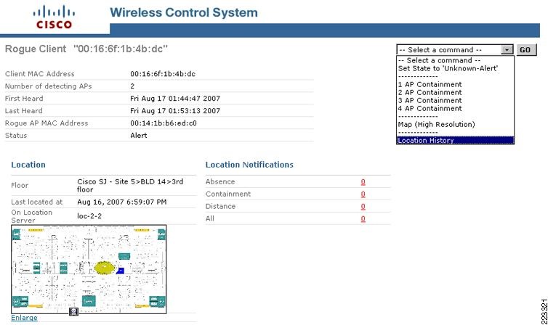
Task: Click the bottom-left AP icon on map
Action: [x=20, y=301]
